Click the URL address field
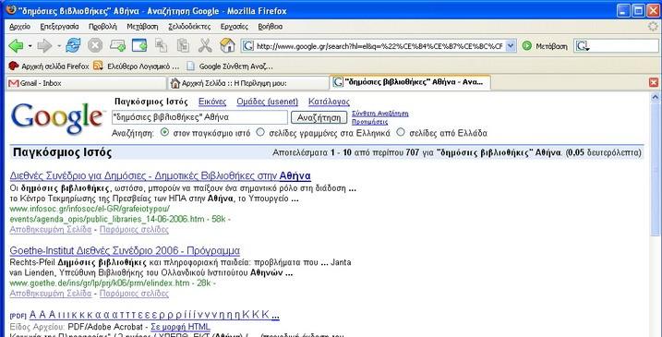Screen dimensions: 662x337 click(379, 46)
